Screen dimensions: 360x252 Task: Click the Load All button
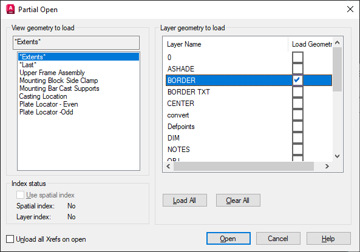point(185,201)
